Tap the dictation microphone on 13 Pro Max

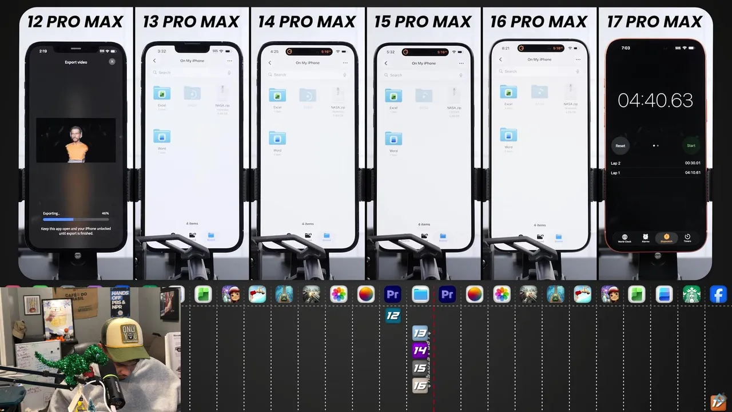coord(229,73)
